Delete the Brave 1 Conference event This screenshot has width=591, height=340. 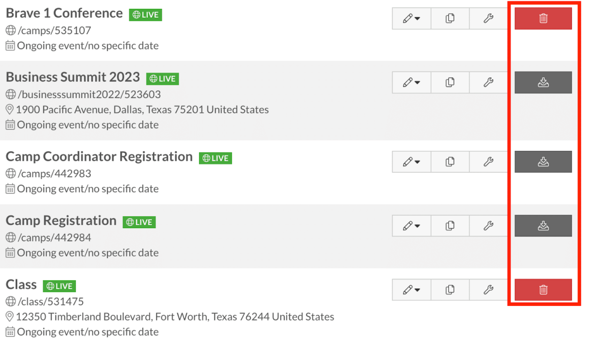(x=543, y=19)
